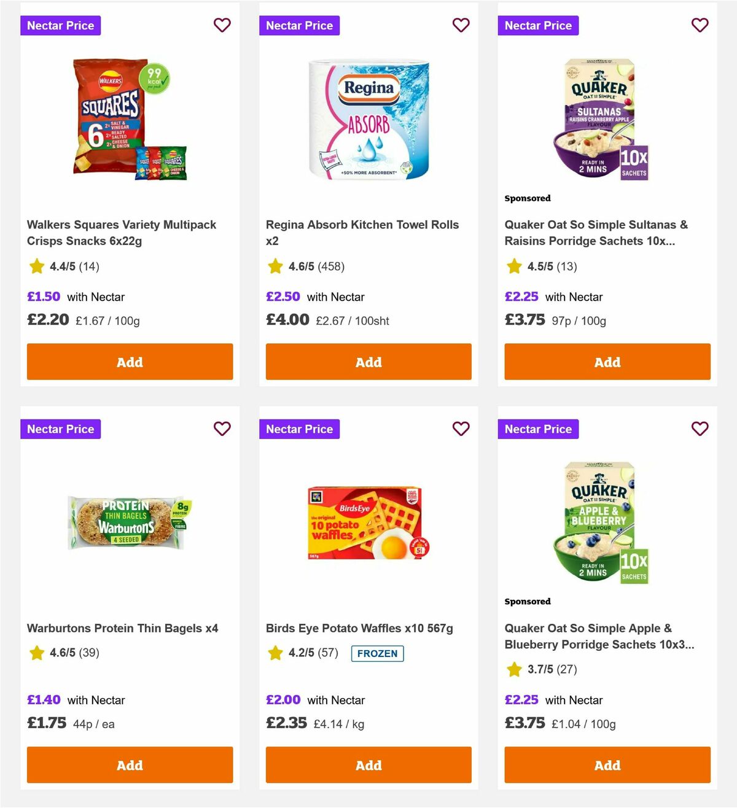This screenshot has height=808, width=737.
Task: Click the Nectar Price badge on Warburtons card
Action: coord(60,429)
